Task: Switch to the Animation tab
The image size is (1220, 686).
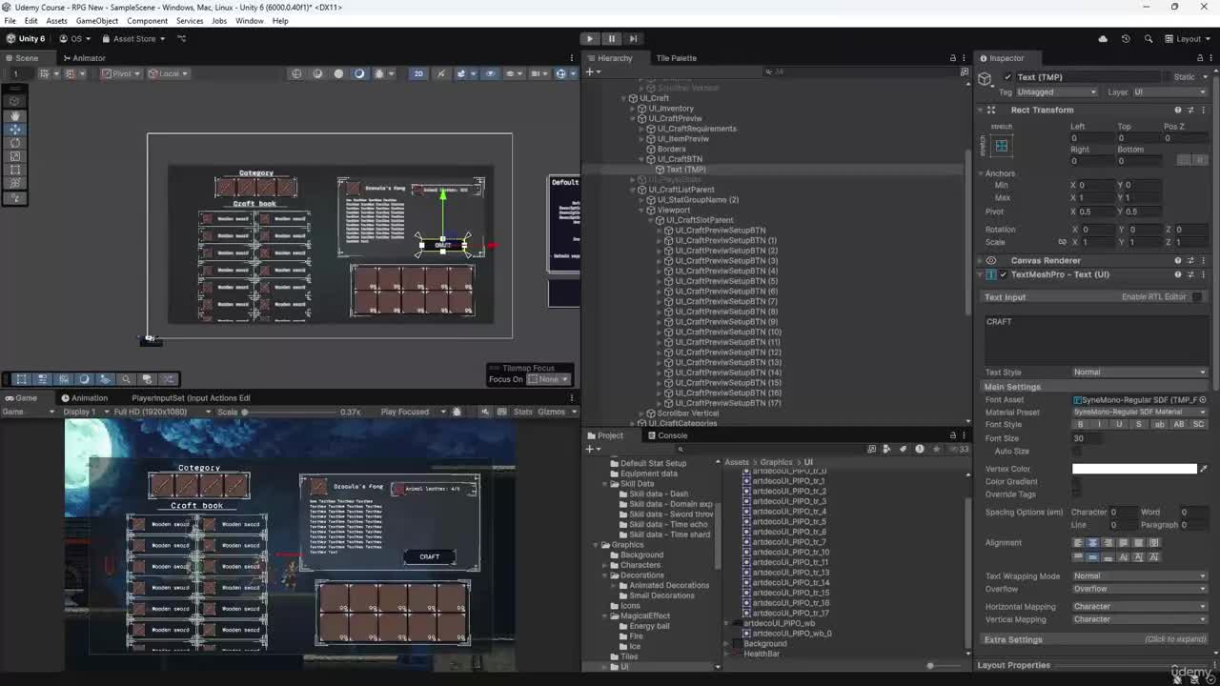Action: coord(84,398)
